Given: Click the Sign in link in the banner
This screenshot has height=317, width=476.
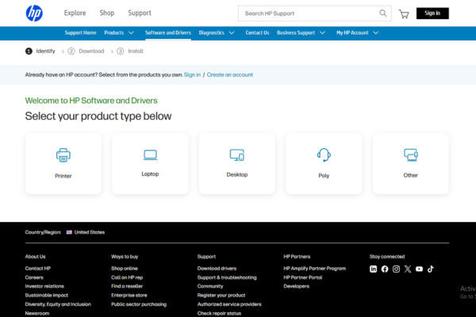Looking at the screenshot, I should (x=192, y=75).
